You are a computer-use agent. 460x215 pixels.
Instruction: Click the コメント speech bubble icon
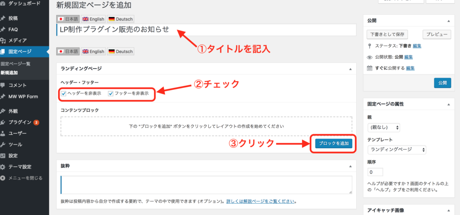coord(4,85)
